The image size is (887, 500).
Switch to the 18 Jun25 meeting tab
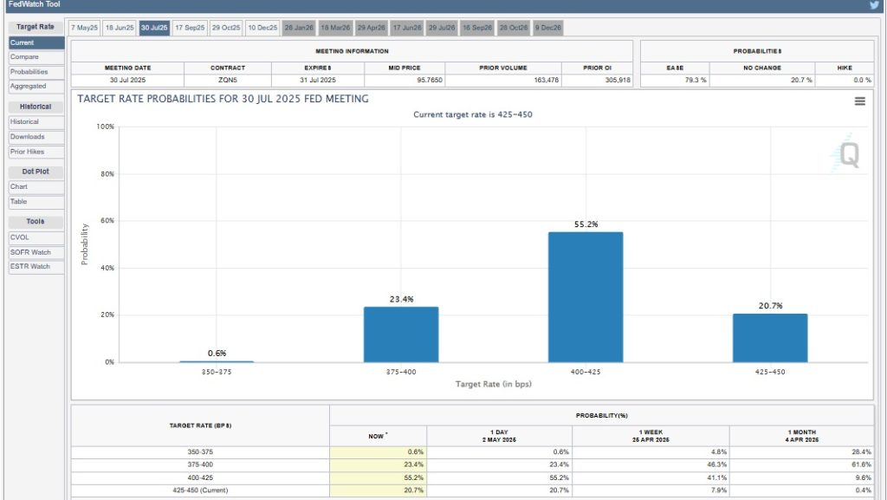click(x=120, y=28)
